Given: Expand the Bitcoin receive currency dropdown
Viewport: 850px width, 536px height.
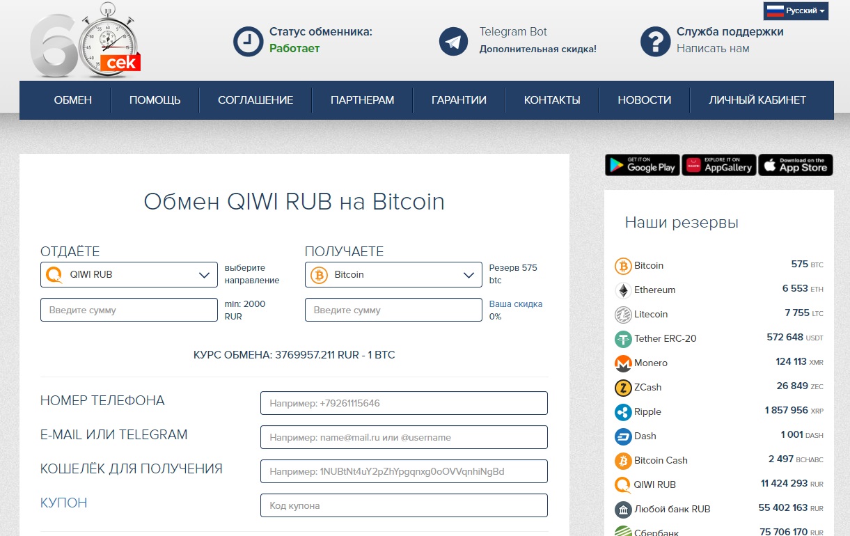Looking at the screenshot, I should click(393, 275).
